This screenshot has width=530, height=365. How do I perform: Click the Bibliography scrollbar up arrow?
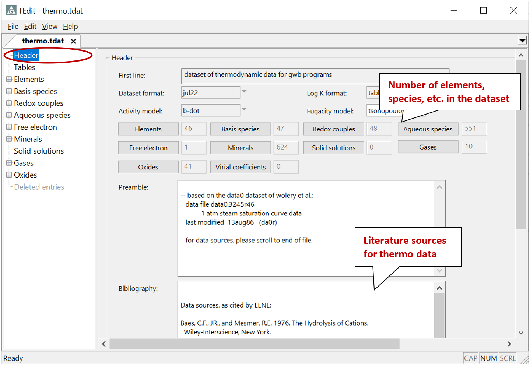point(439,288)
